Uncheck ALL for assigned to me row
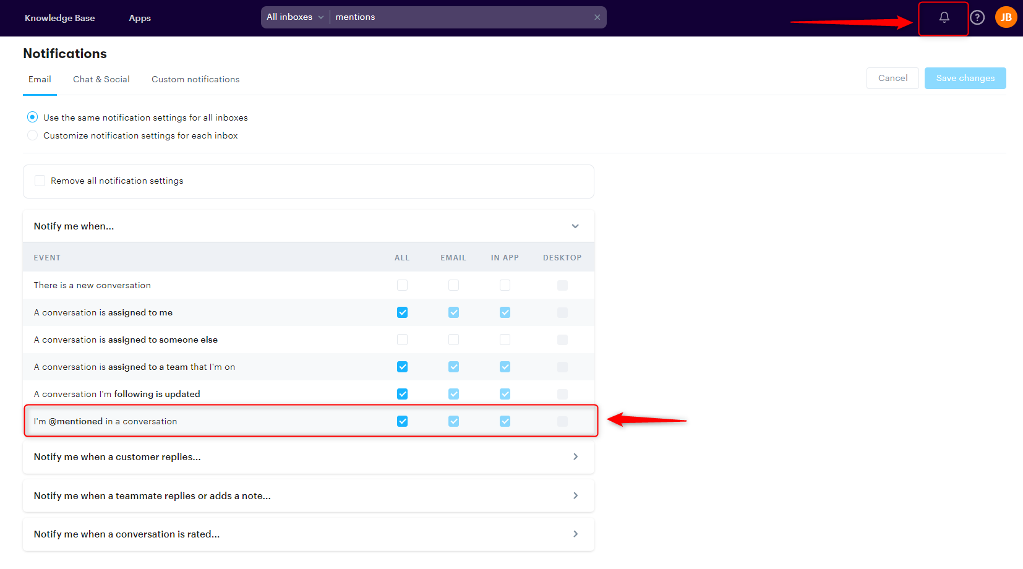The image size is (1023, 569). click(402, 312)
